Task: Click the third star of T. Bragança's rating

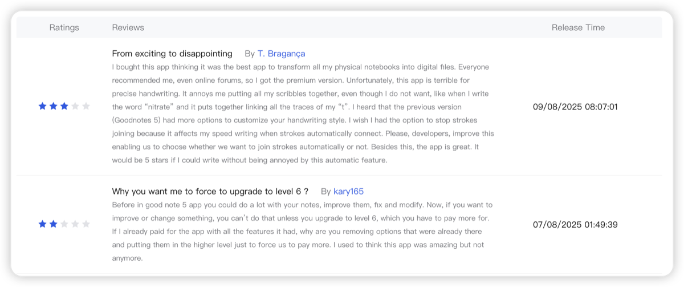Action: click(64, 106)
